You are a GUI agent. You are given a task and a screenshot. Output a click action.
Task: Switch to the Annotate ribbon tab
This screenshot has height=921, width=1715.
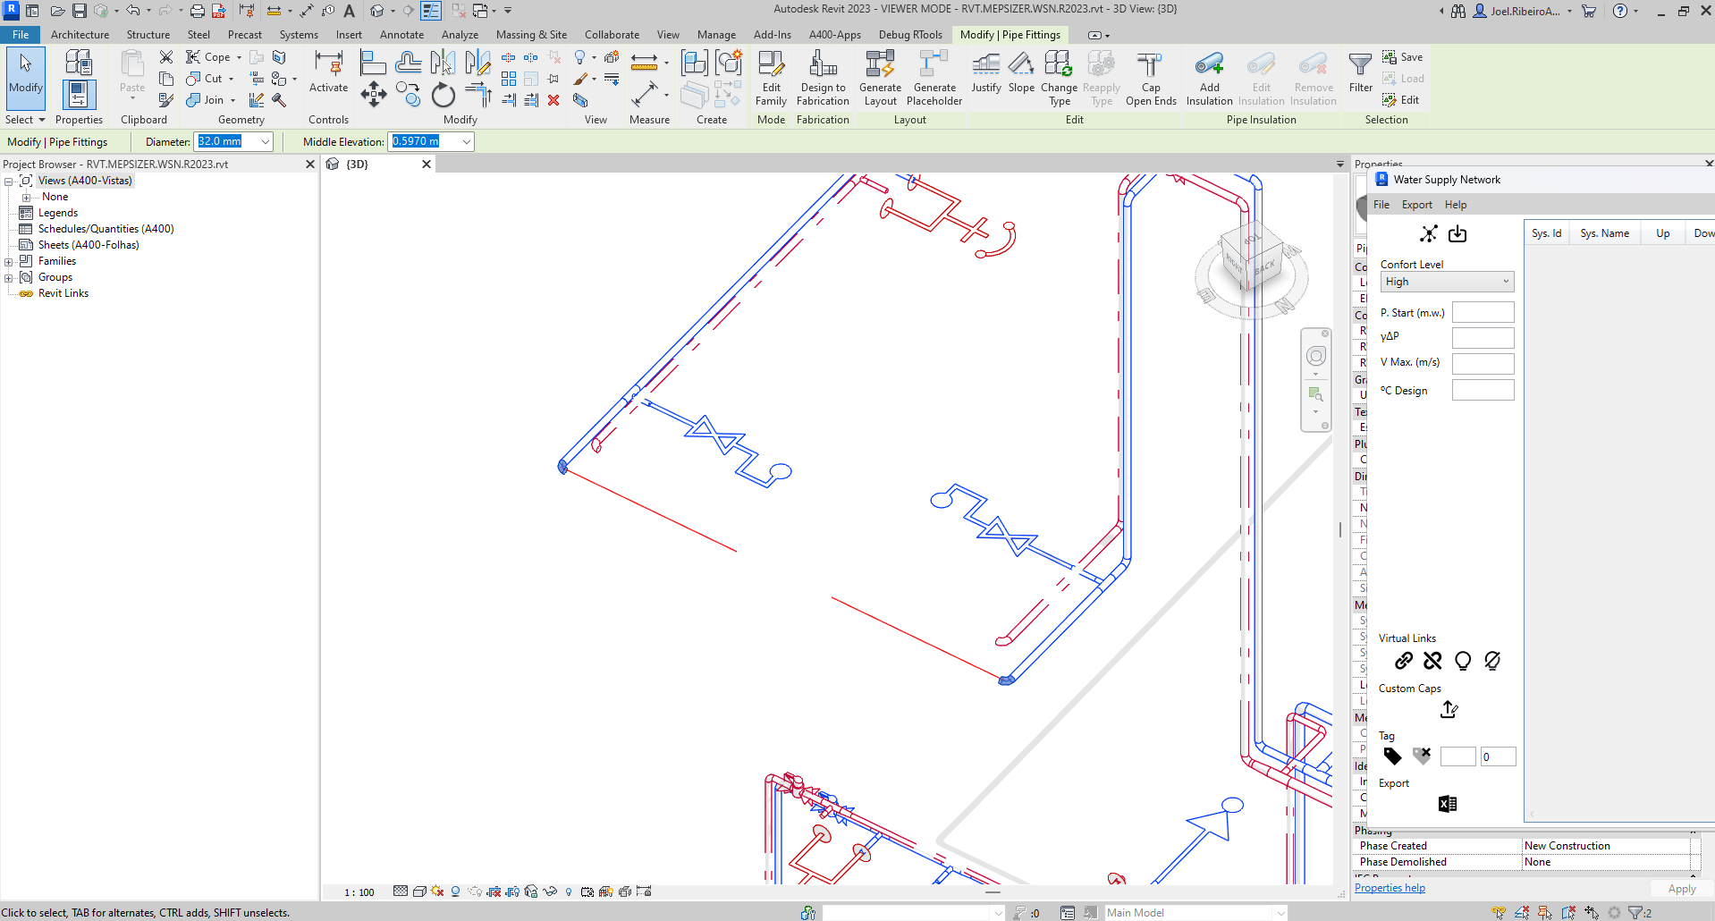401,35
